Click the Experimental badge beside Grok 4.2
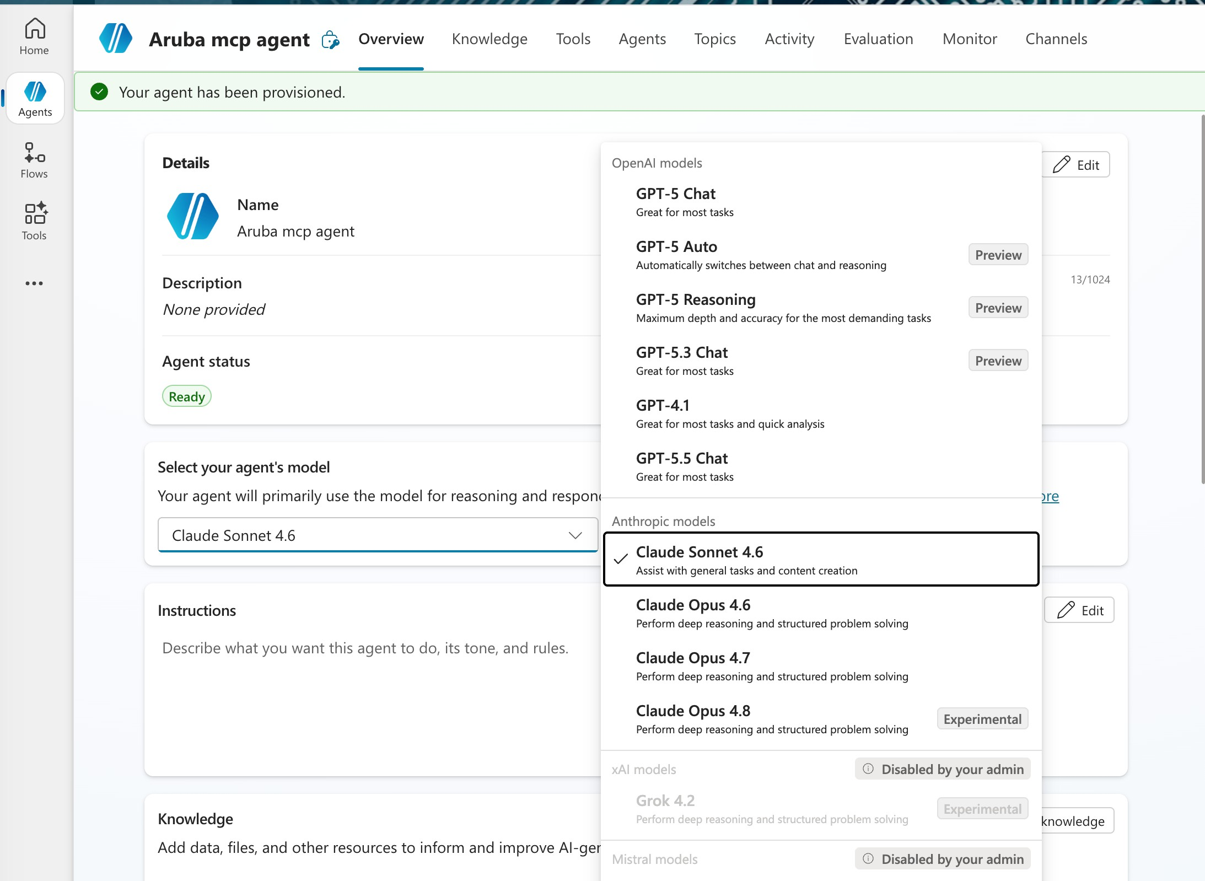The height and width of the screenshot is (881, 1205). tap(982, 809)
